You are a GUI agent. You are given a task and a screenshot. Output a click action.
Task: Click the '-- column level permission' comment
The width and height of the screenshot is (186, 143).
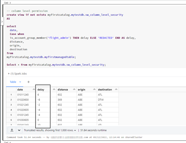pyautogui.click(x=27, y=11)
